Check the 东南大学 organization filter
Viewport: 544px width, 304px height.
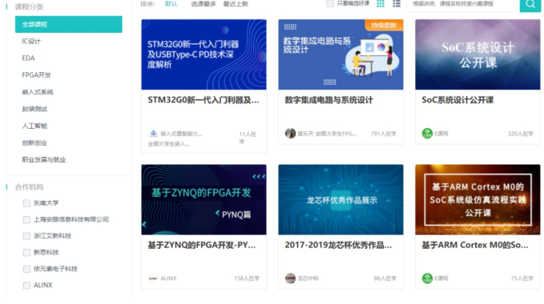click(26, 203)
